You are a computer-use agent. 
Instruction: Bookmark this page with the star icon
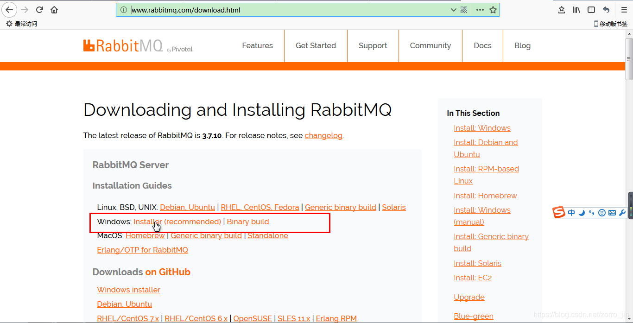coord(493,10)
